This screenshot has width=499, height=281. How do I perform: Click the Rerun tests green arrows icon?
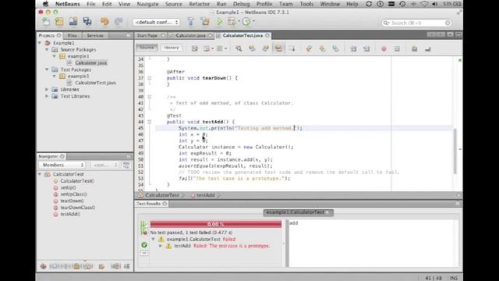coord(143,224)
